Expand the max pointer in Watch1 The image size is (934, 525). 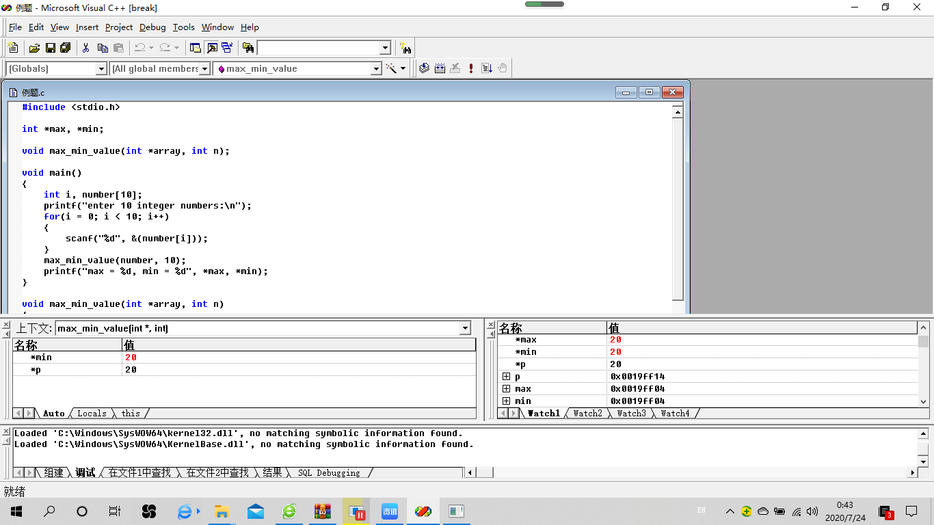pos(506,389)
